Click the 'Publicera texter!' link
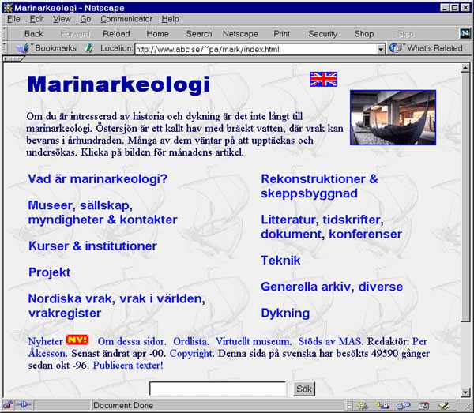Screen dimensions: 474x413 128,366
